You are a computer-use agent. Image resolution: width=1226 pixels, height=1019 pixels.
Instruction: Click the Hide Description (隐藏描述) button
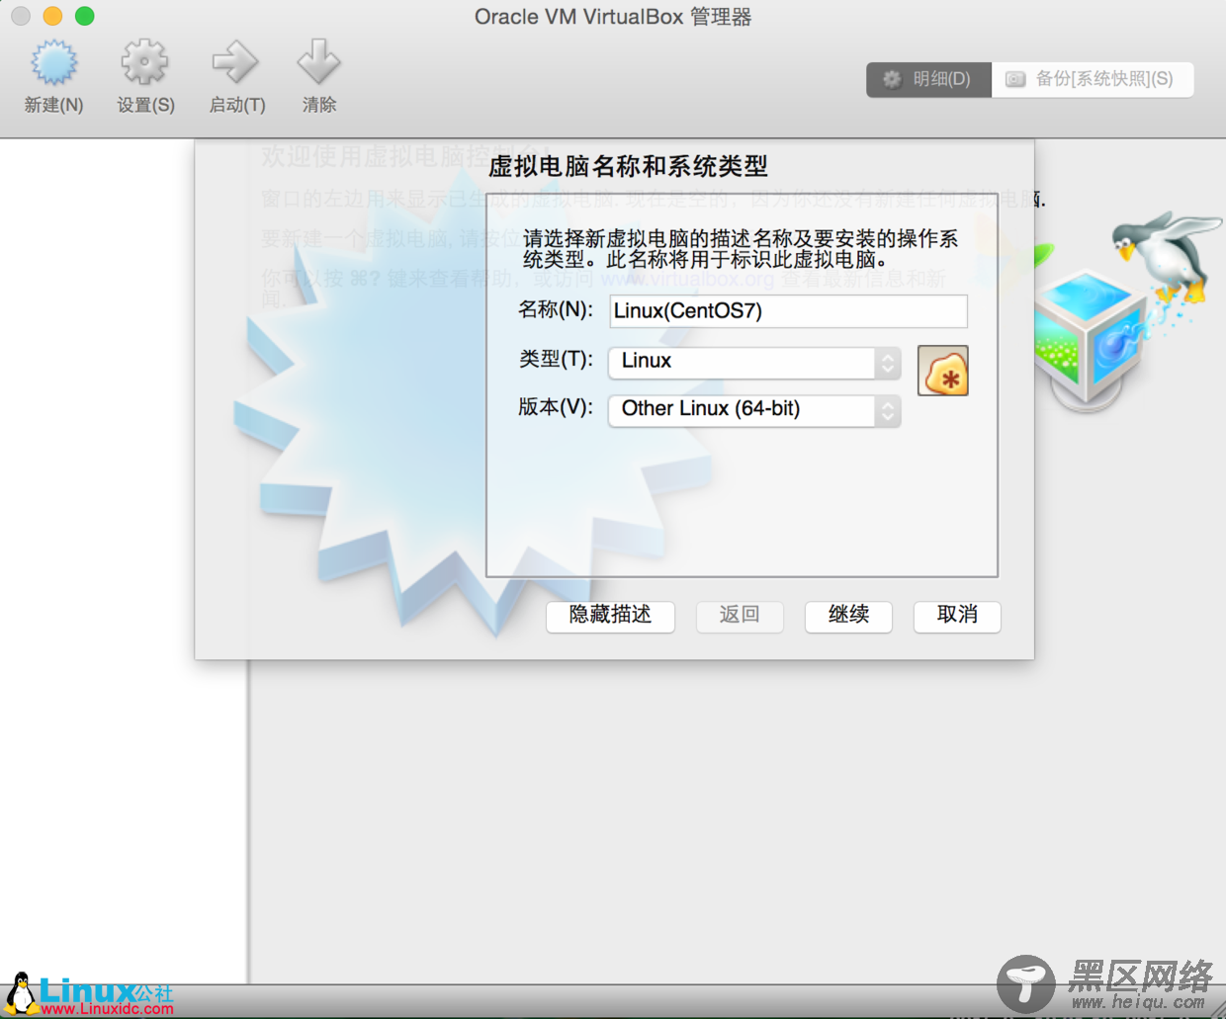pyautogui.click(x=610, y=616)
